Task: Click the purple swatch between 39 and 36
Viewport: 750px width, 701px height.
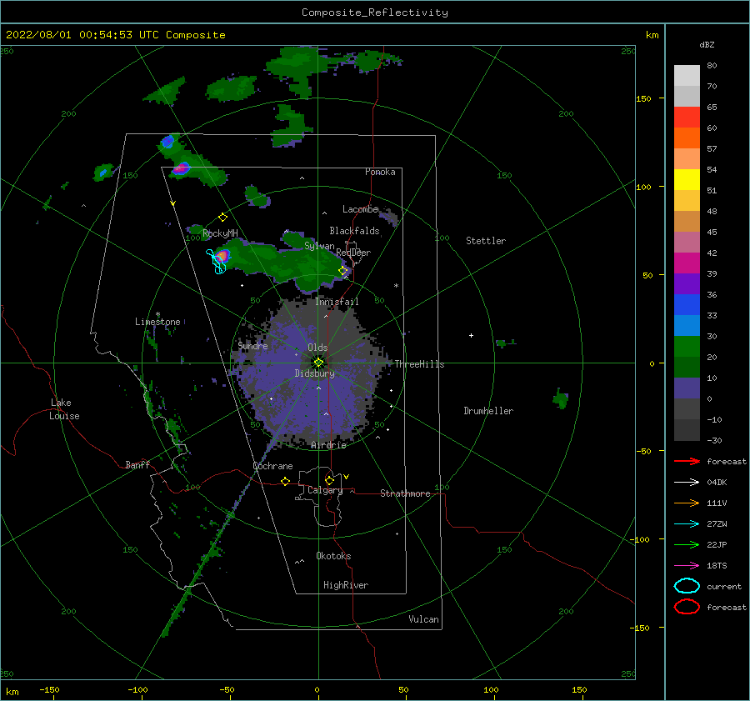Action: (x=687, y=283)
